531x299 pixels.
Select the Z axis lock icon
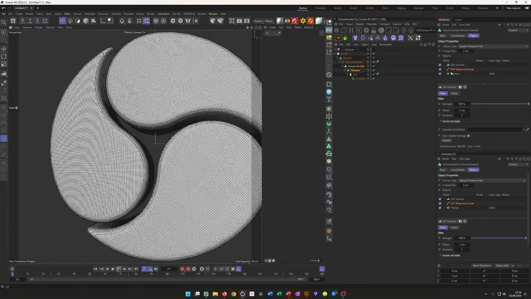(x=38, y=21)
